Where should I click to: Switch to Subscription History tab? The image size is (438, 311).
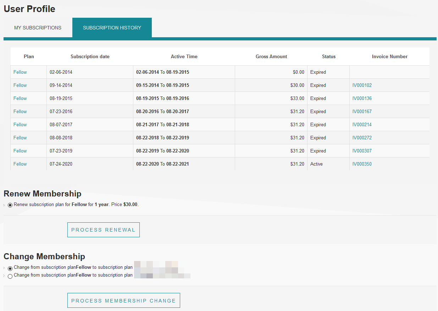coord(112,28)
